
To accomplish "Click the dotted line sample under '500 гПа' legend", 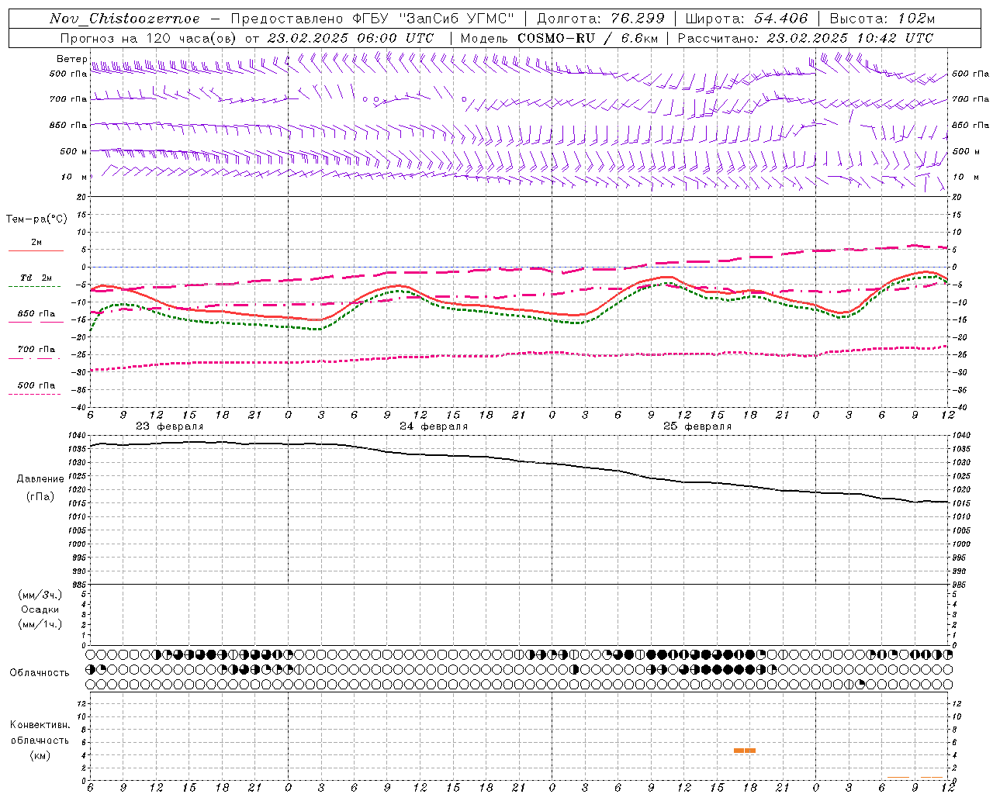I will pyautogui.click(x=35, y=395).
